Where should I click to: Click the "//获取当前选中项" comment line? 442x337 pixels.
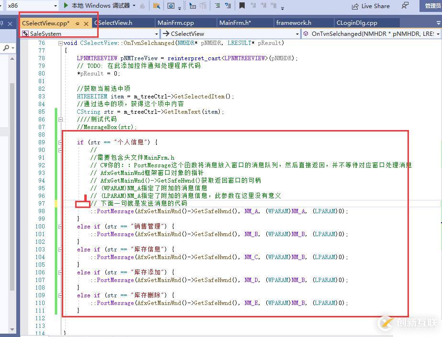[103, 89]
